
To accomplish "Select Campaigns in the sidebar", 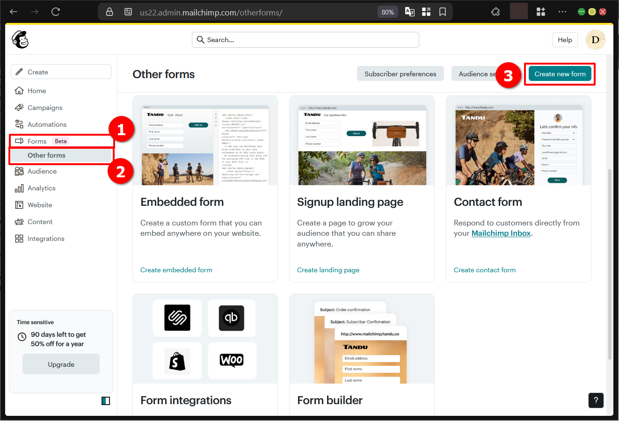I will [44, 107].
